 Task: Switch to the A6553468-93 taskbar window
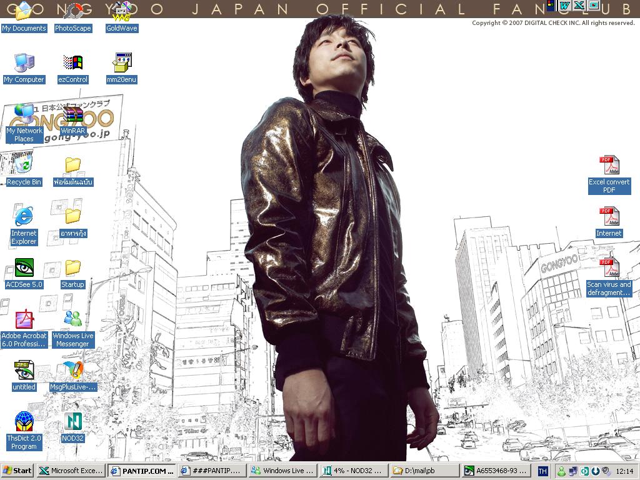[496, 471]
